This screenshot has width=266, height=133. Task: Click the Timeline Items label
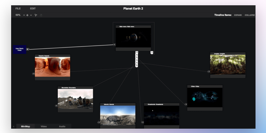click(x=223, y=15)
